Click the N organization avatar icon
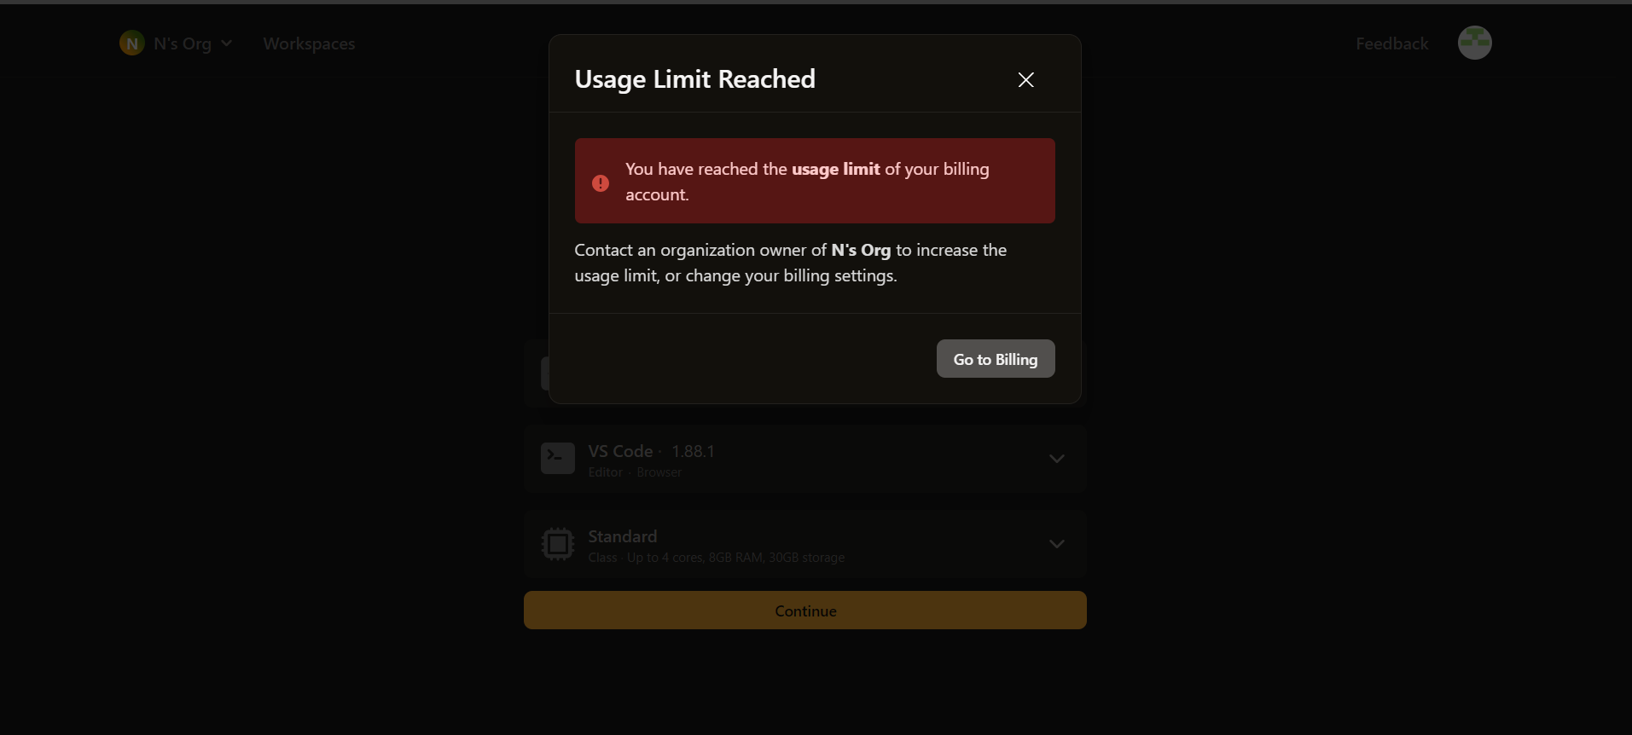This screenshot has height=735, width=1632. [131, 43]
